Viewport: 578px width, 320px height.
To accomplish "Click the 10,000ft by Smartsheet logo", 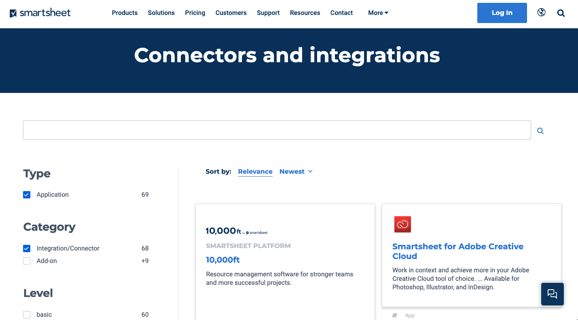I will [x=237, y=231].
